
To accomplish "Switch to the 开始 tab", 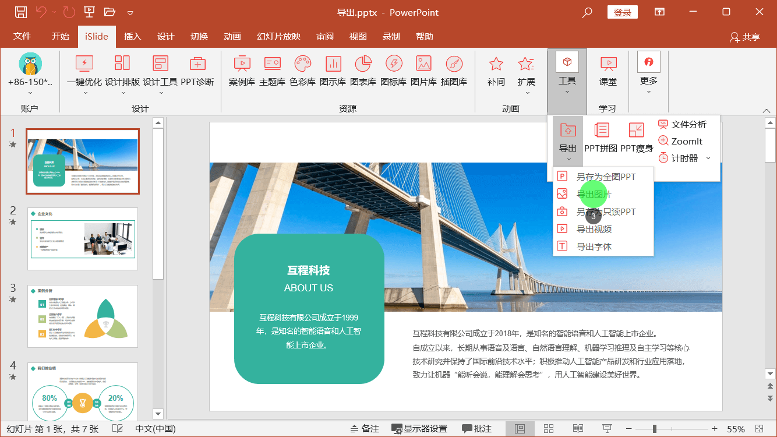I will (x=61, y=36).
